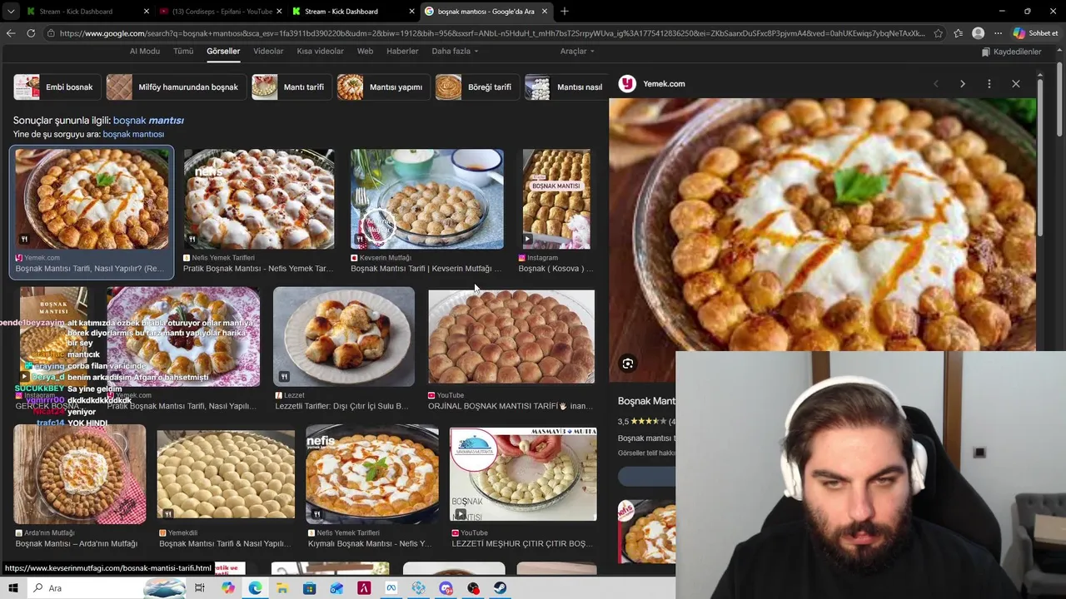This screenshot has height=599, width=1066.
Task: Open preview panel three-dot options
Action: [989, 84]
